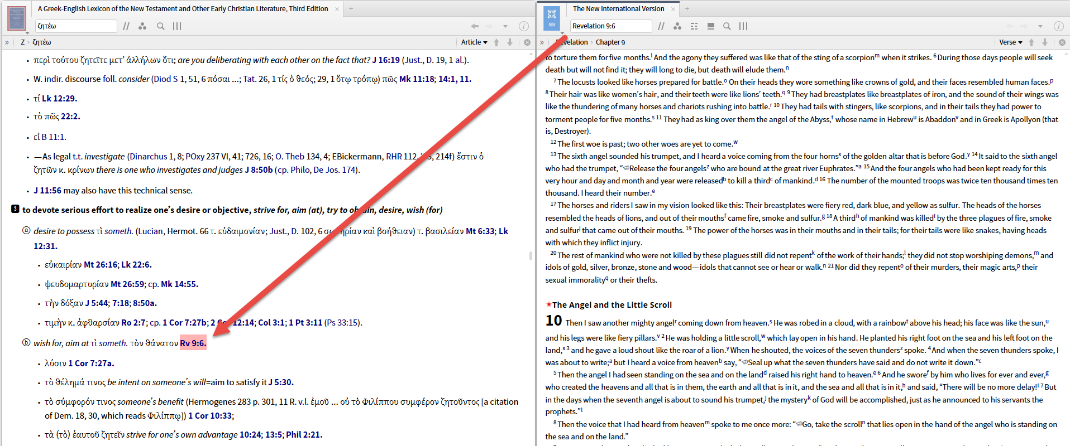Click the 'The Angel and the Little Scroll' heading
Viewport: 1070px width, 446px height.
(x=612, y=305)
